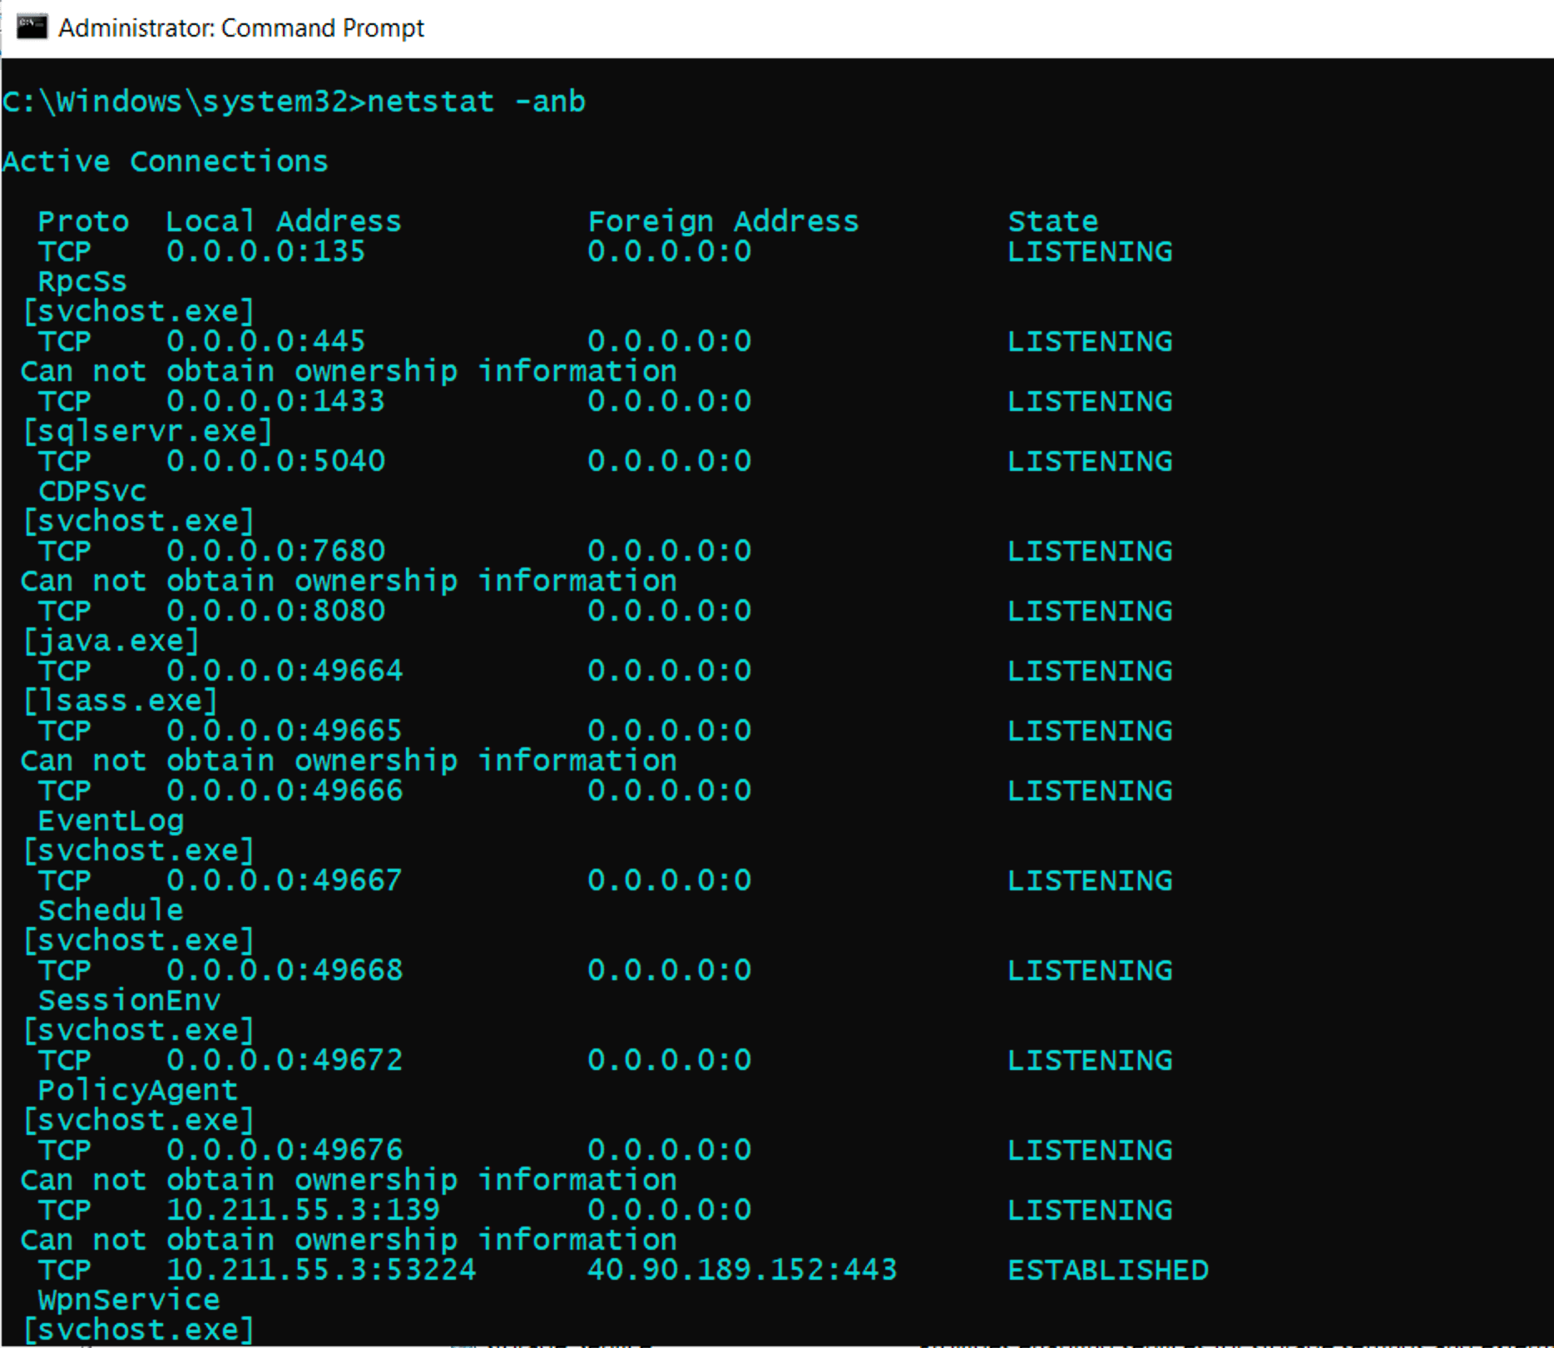Click local address 0.0.0.0:49676

[x=285, y=1150]
